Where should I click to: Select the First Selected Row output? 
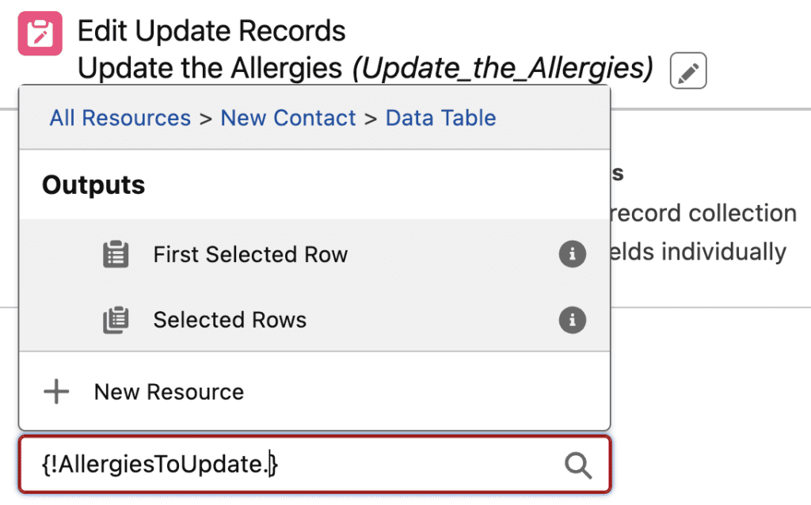[x=250, y=255]
